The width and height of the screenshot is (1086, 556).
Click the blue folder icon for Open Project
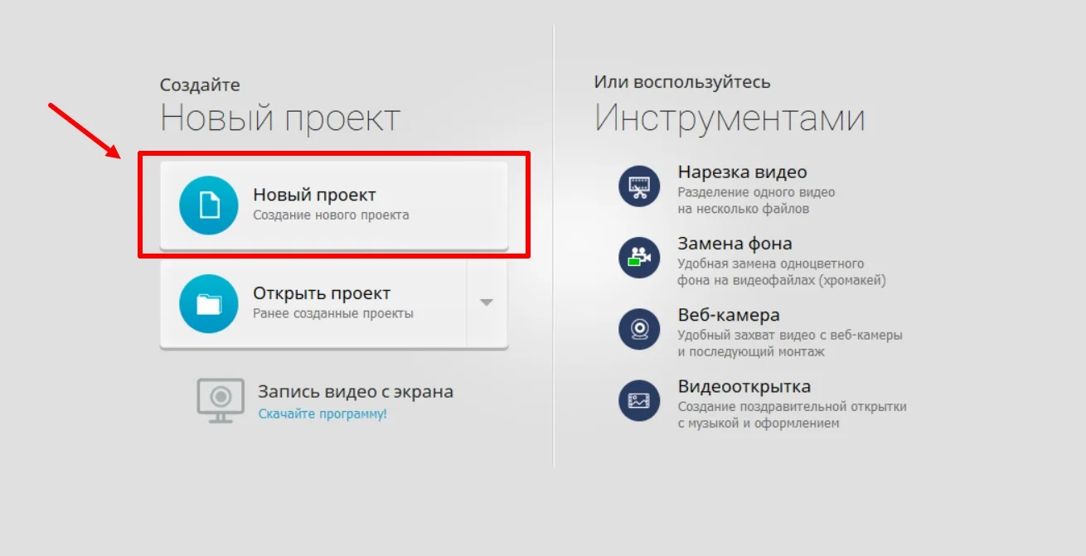[x=209, y=304]
